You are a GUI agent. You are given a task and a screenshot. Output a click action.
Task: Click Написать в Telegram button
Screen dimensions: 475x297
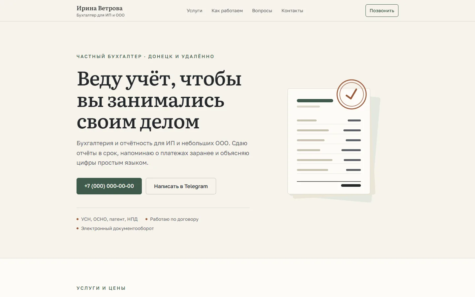pyautogui.click(x=181, y=186)
